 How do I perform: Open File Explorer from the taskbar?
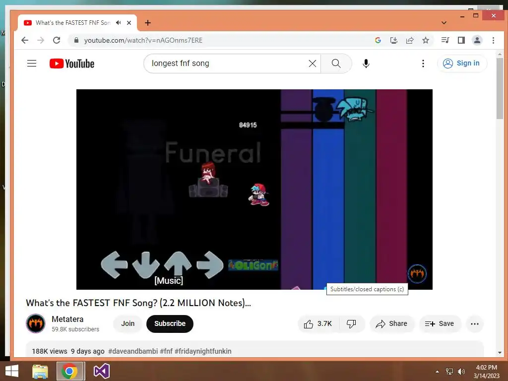[x=40, y=371]
